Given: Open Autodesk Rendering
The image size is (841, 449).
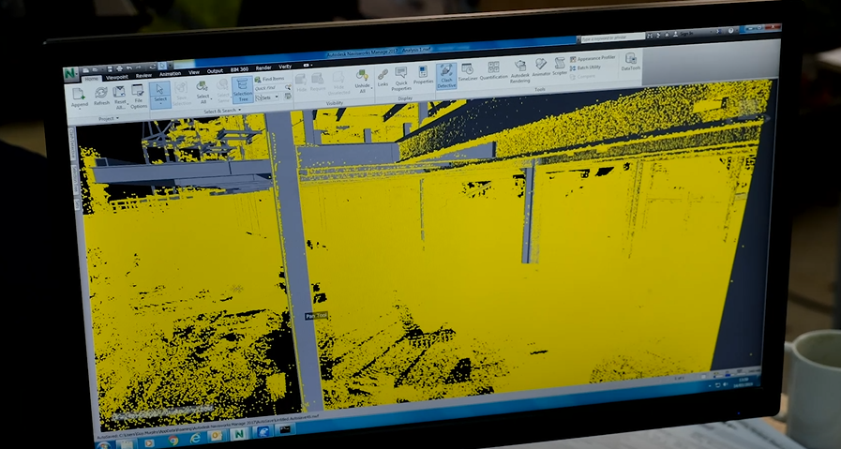Looking at the screenshot, I should coord(519,71).
